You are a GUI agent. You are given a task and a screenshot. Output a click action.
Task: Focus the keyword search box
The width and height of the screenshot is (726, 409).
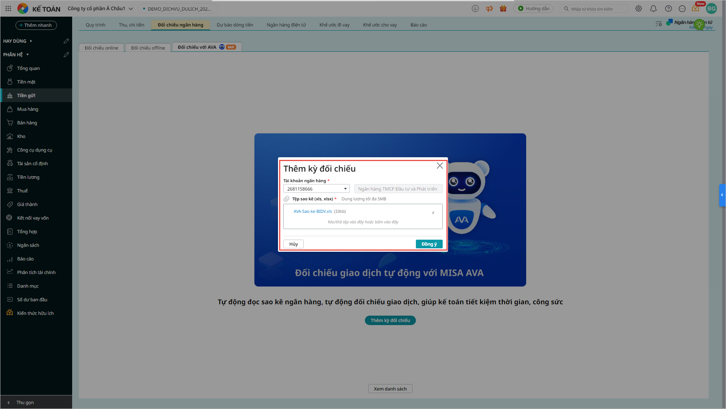594,9
